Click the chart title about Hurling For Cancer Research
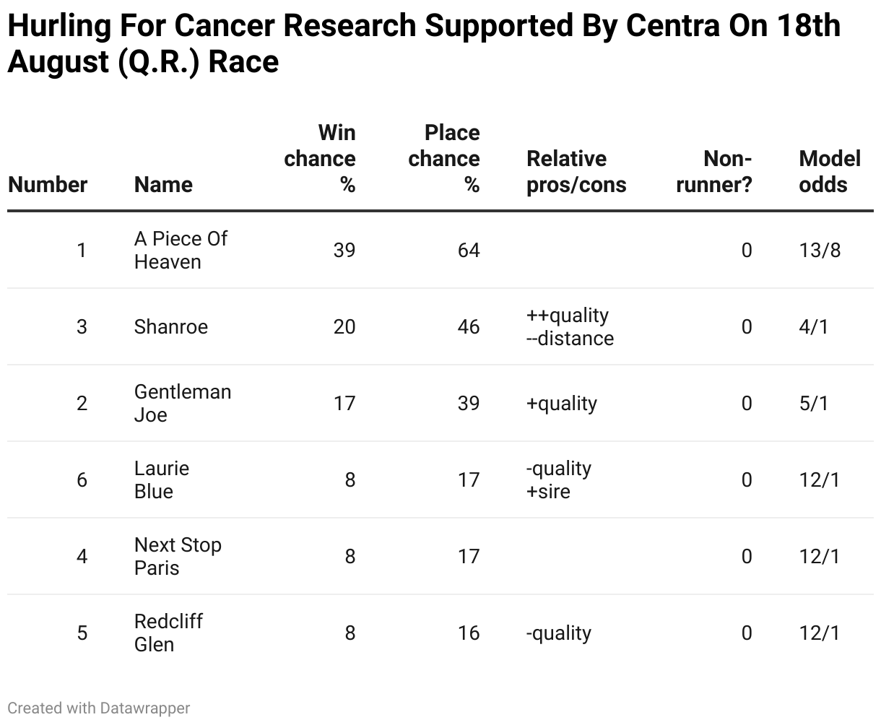This screenshot has width=881, height=725. point(424,44)
